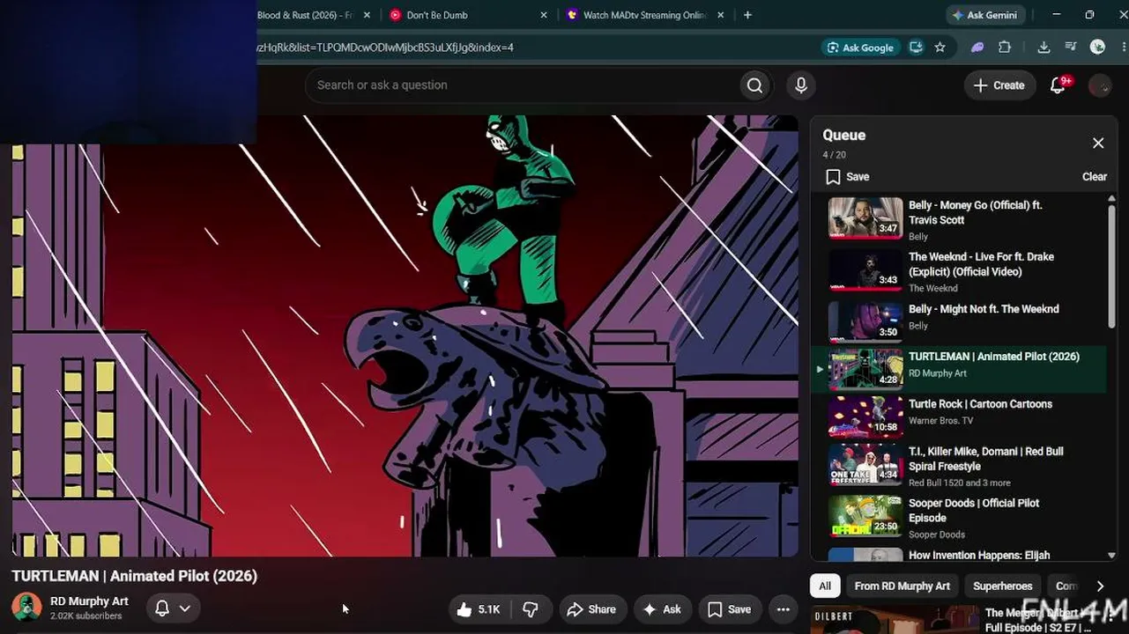This screenshot has height=634, width=1129.
Task: Open more actions menu beside Save
Action: pyautogui.click(x=784, y=609)
